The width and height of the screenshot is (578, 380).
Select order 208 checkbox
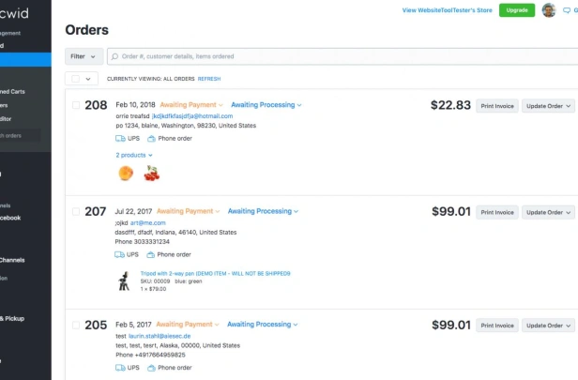point(76,105)
